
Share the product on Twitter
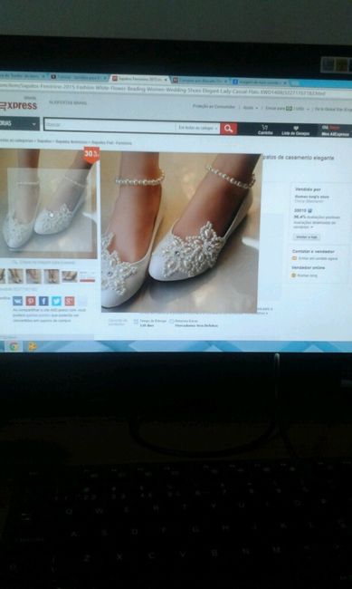pyautogui.click(x=56, y=301)
